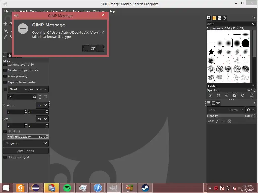The height and width of the screenshot is (193, 258).
Task: Switch to the Channels tab
Action: pos(213,103)
